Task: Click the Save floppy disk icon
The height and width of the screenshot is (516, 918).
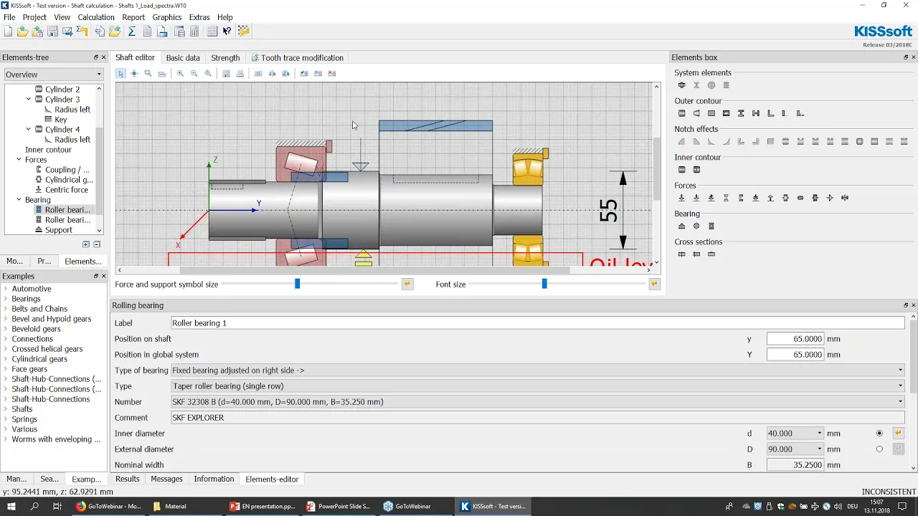Action: tap(52, 32)
